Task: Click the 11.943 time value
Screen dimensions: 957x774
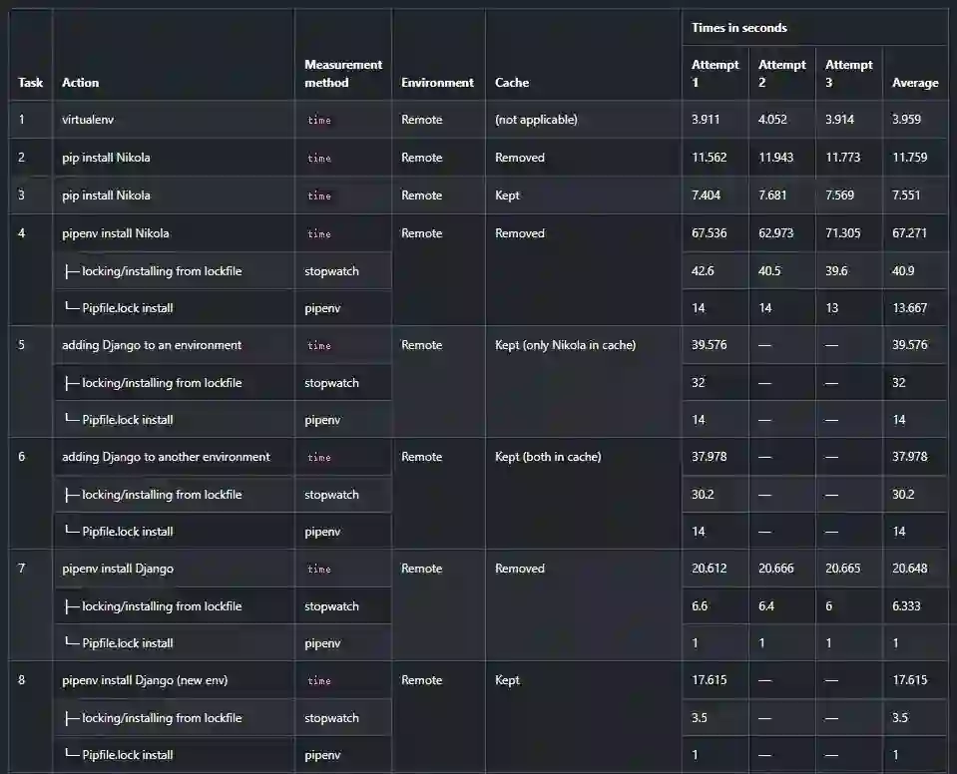Action: tap(777, 158)
